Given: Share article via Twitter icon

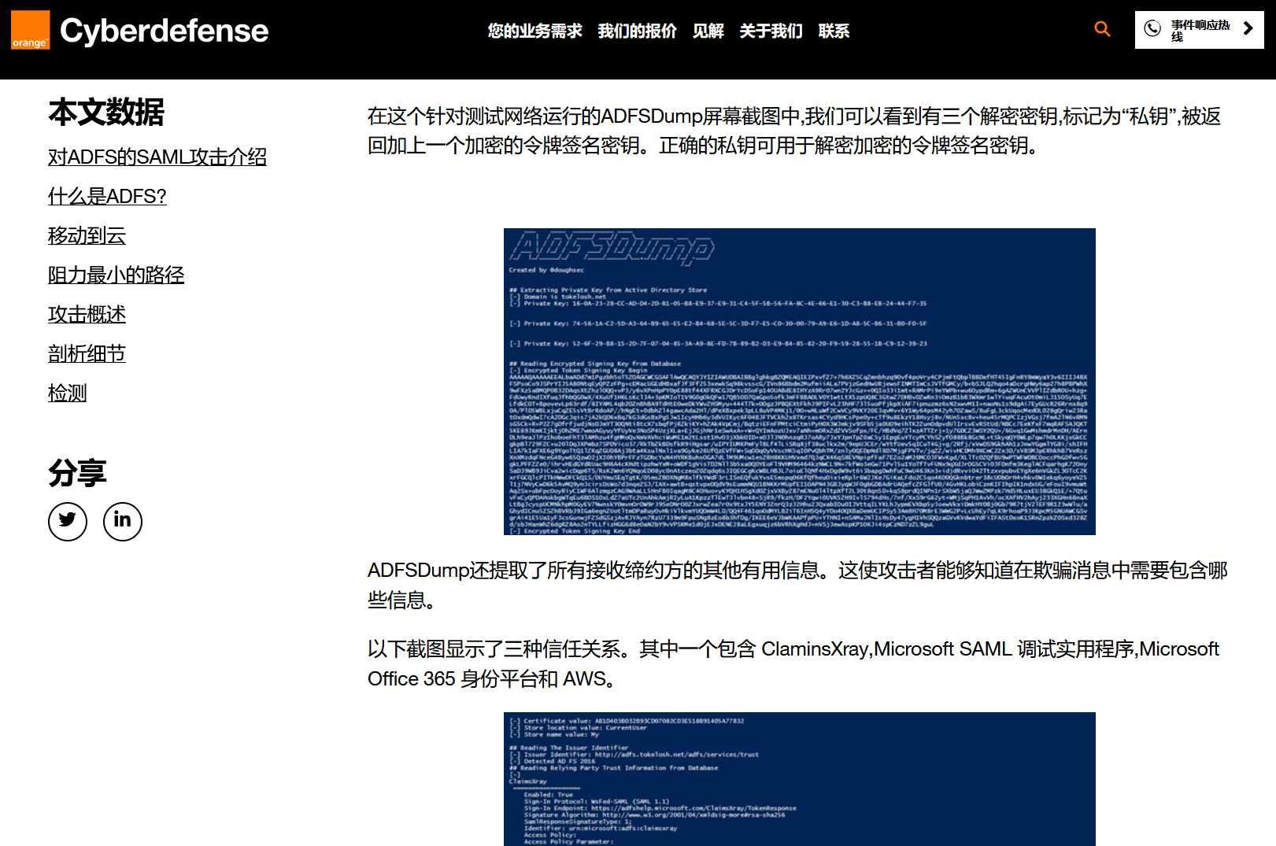Looking at the screenshot, I should (x=68, y=521).
